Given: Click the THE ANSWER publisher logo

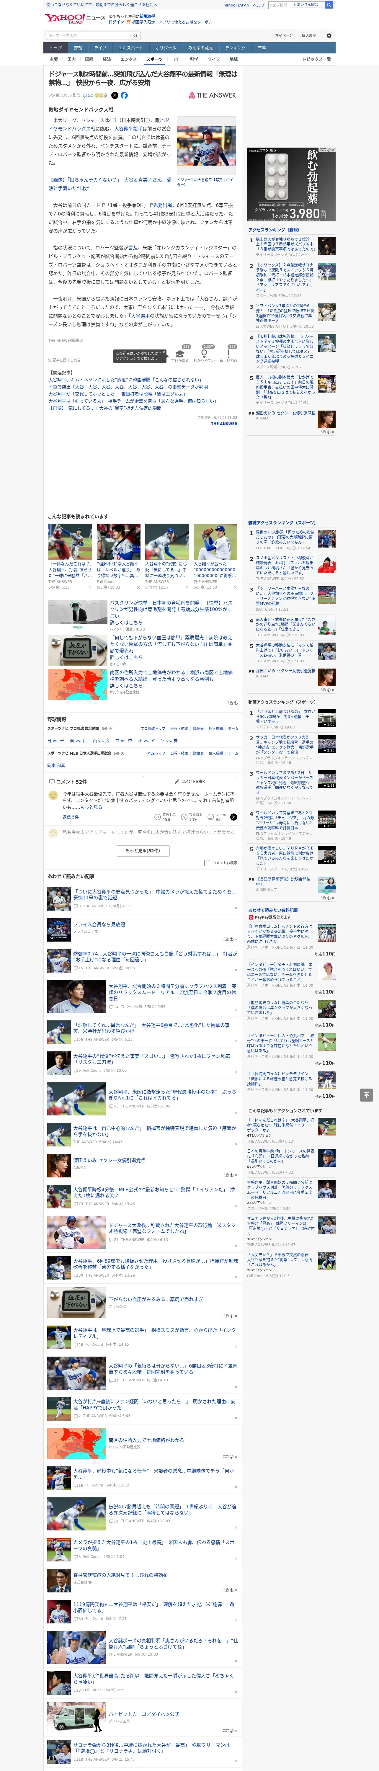Looking at the screenshot, I should (x=212, y=96).
